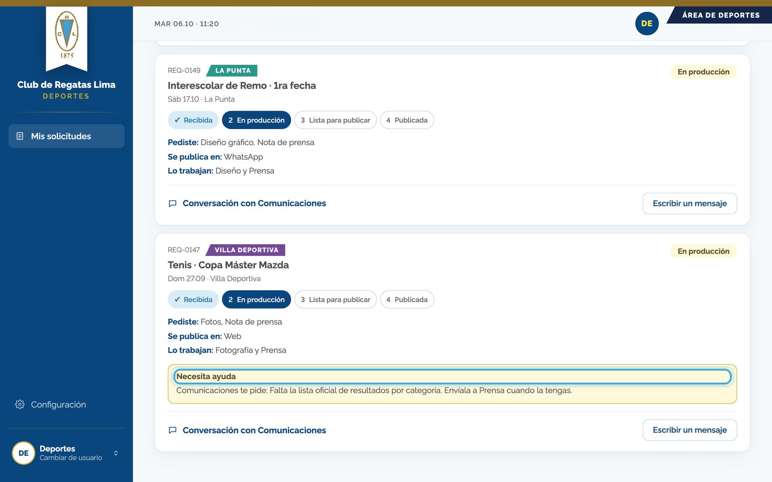Image resolution: width=772 pixels, height=482 pixels.
Task: Click Escribir un mensaje for Interescolar de Remo
Action: coord(689,204)
